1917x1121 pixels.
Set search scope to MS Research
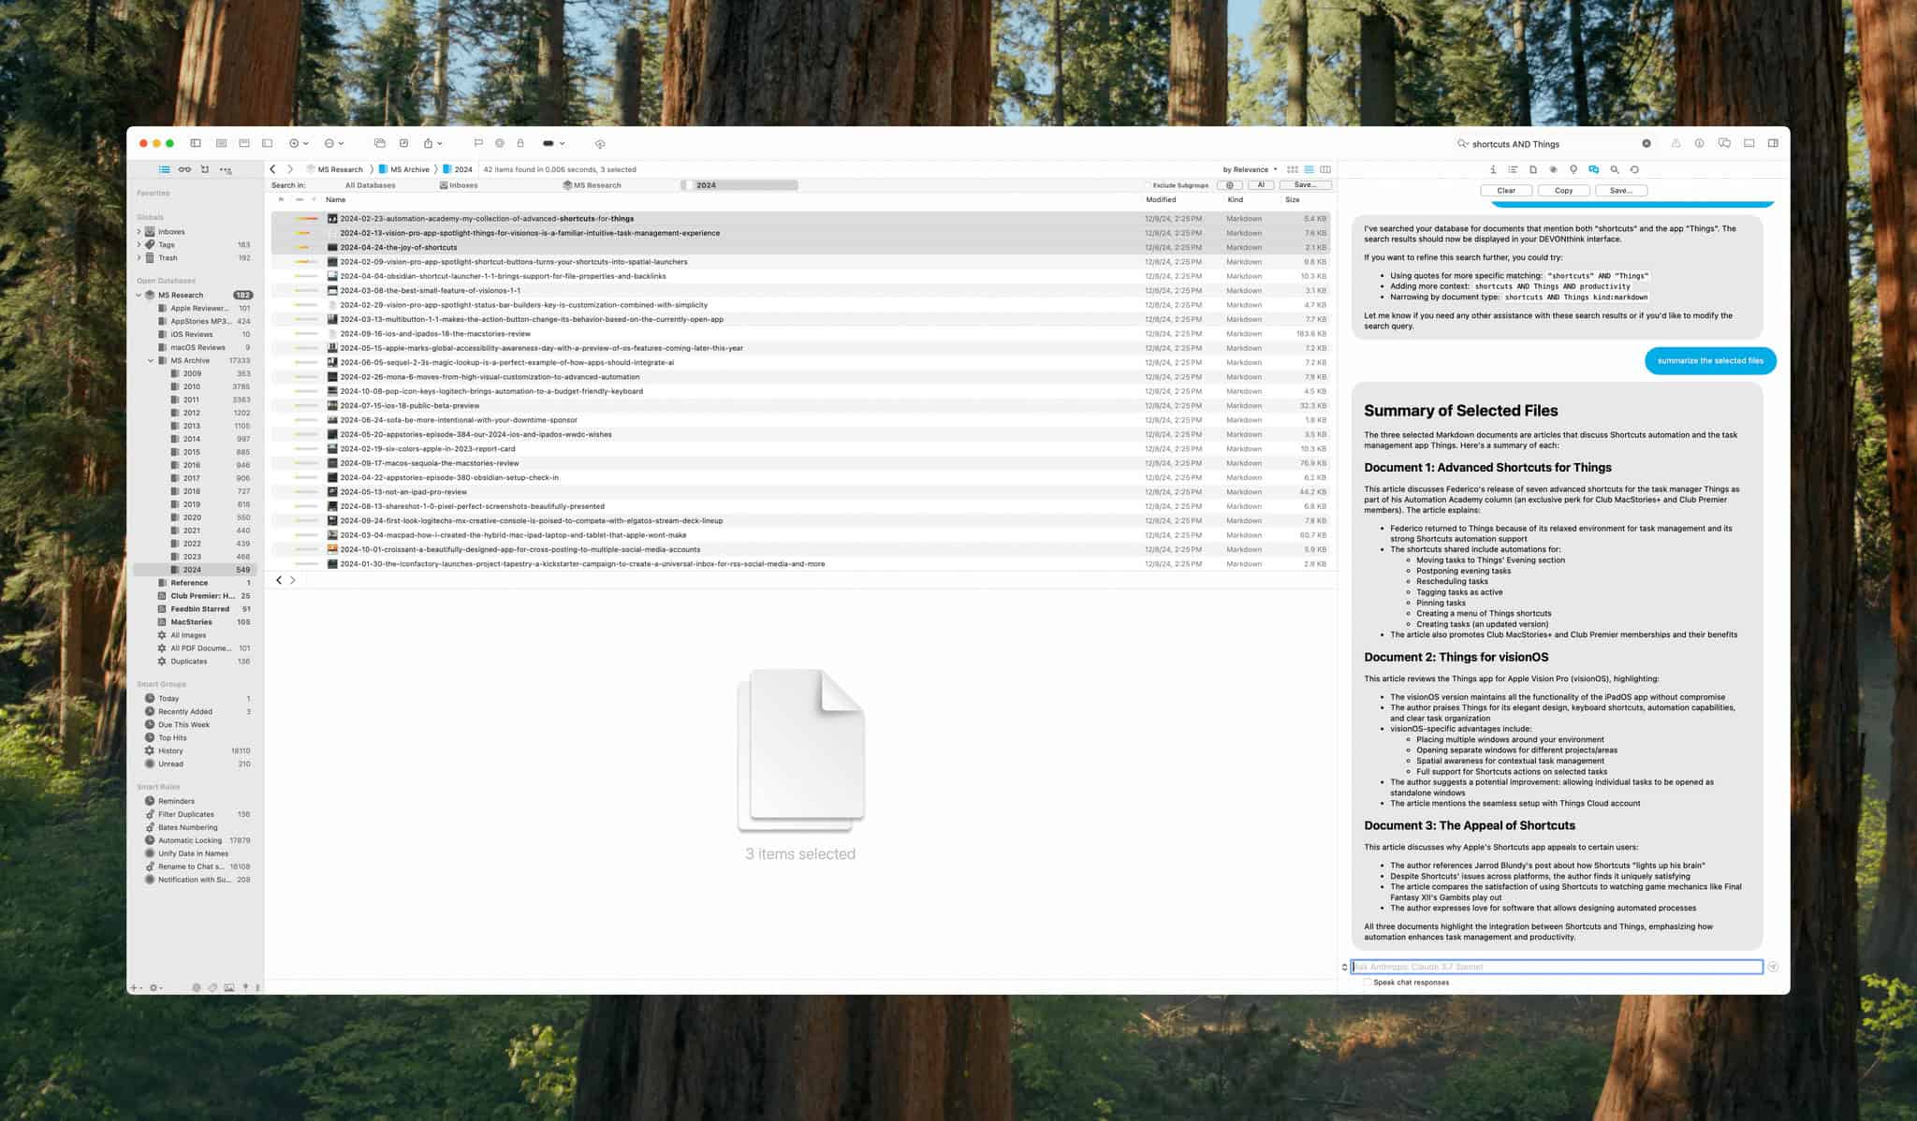click(592, 185)
